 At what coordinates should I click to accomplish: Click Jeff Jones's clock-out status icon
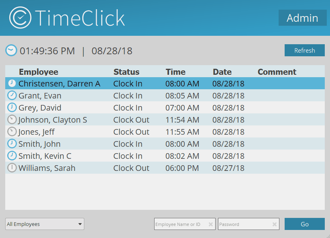[x=12, y=131]
